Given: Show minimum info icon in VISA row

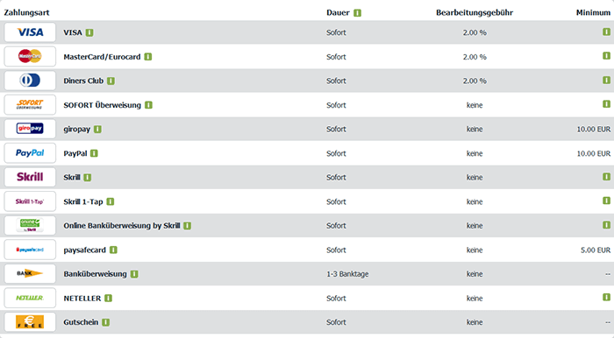Looking at the screenshot, I should coord(606,32).
